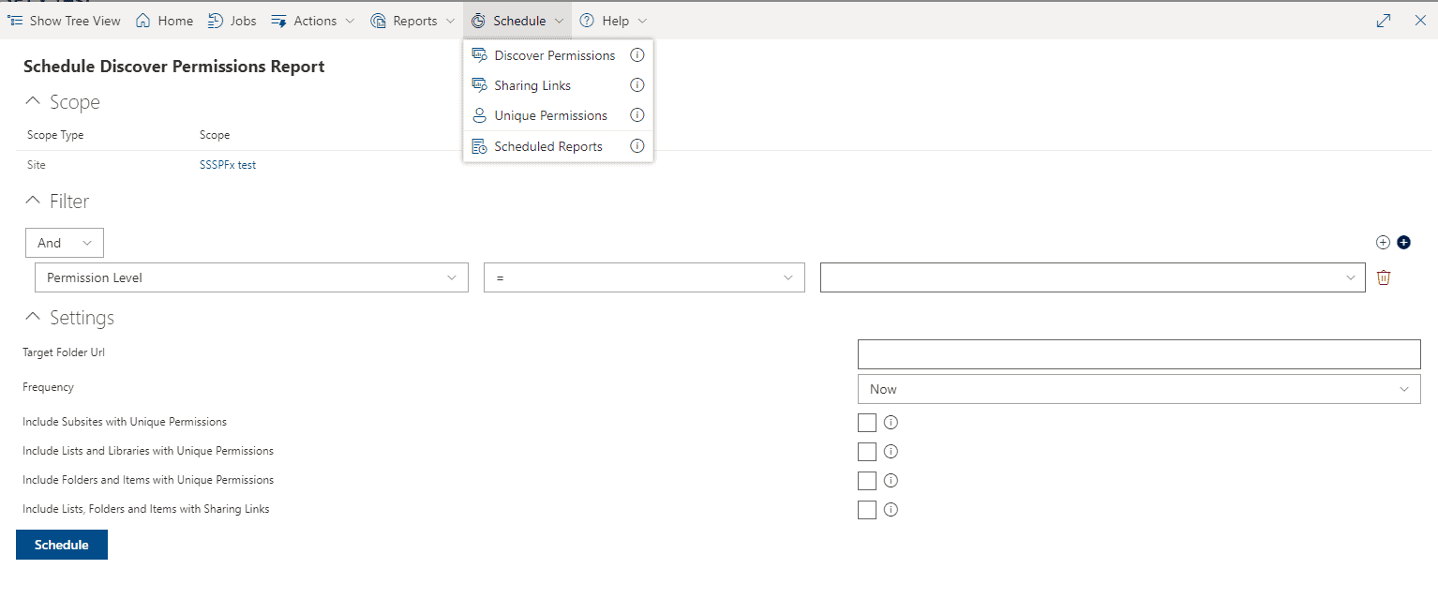The width and height of the screenshot is (1438, 599).
Task: Collapse the Settings section
Action: (x=33, y=316)
